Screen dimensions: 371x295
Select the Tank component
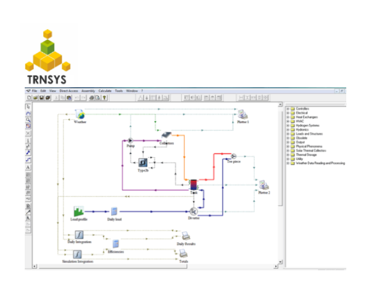[193, 185]
